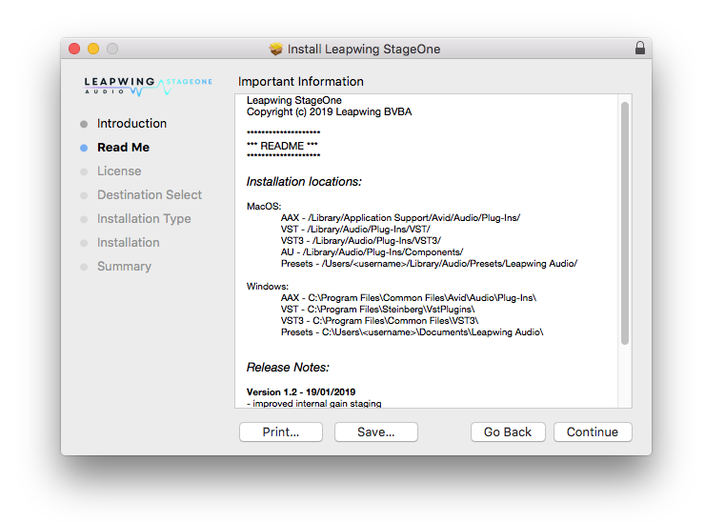705x522 pixels.
Task: Click the gray bullet beside Introduction
Action: pyautogui.click(x=84, y=124)
